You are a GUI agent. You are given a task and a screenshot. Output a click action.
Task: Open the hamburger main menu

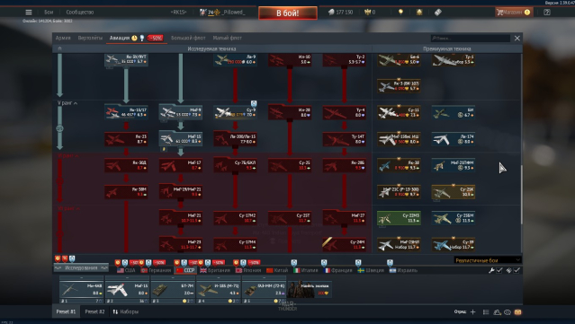(29, 12)
